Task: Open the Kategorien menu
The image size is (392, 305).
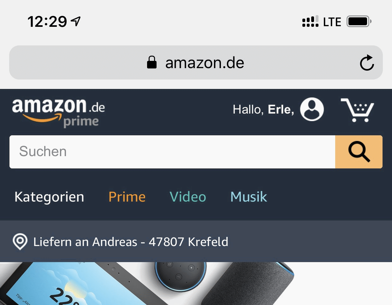Action: [x=49, y=197]
